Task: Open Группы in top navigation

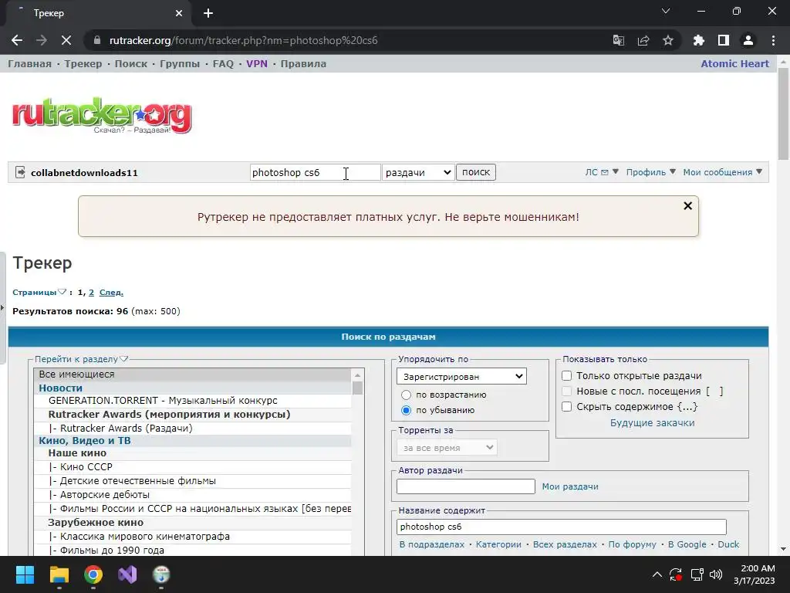Action: 180,63
